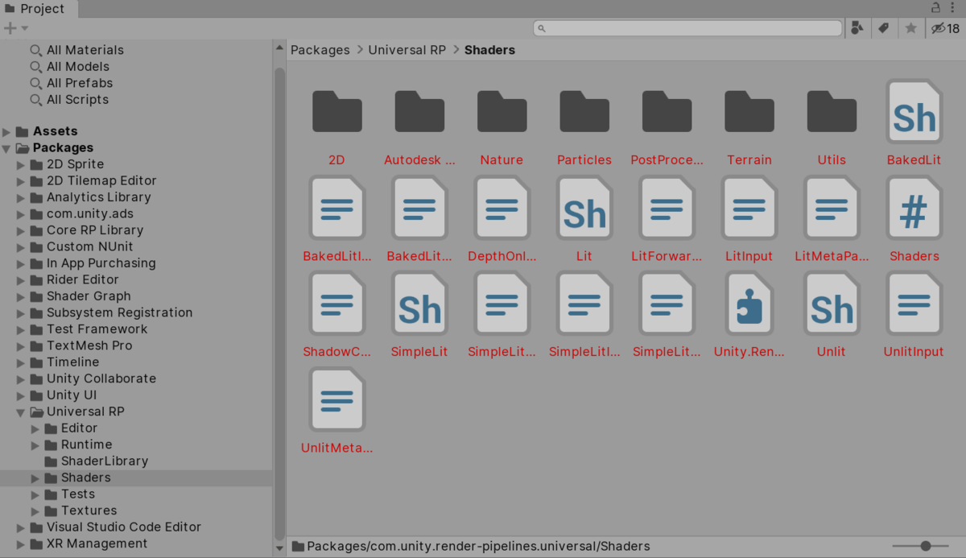This screenshot has height=558, width=966.
Task: Select the DepthOnly pass file icon
Action: 502,208
